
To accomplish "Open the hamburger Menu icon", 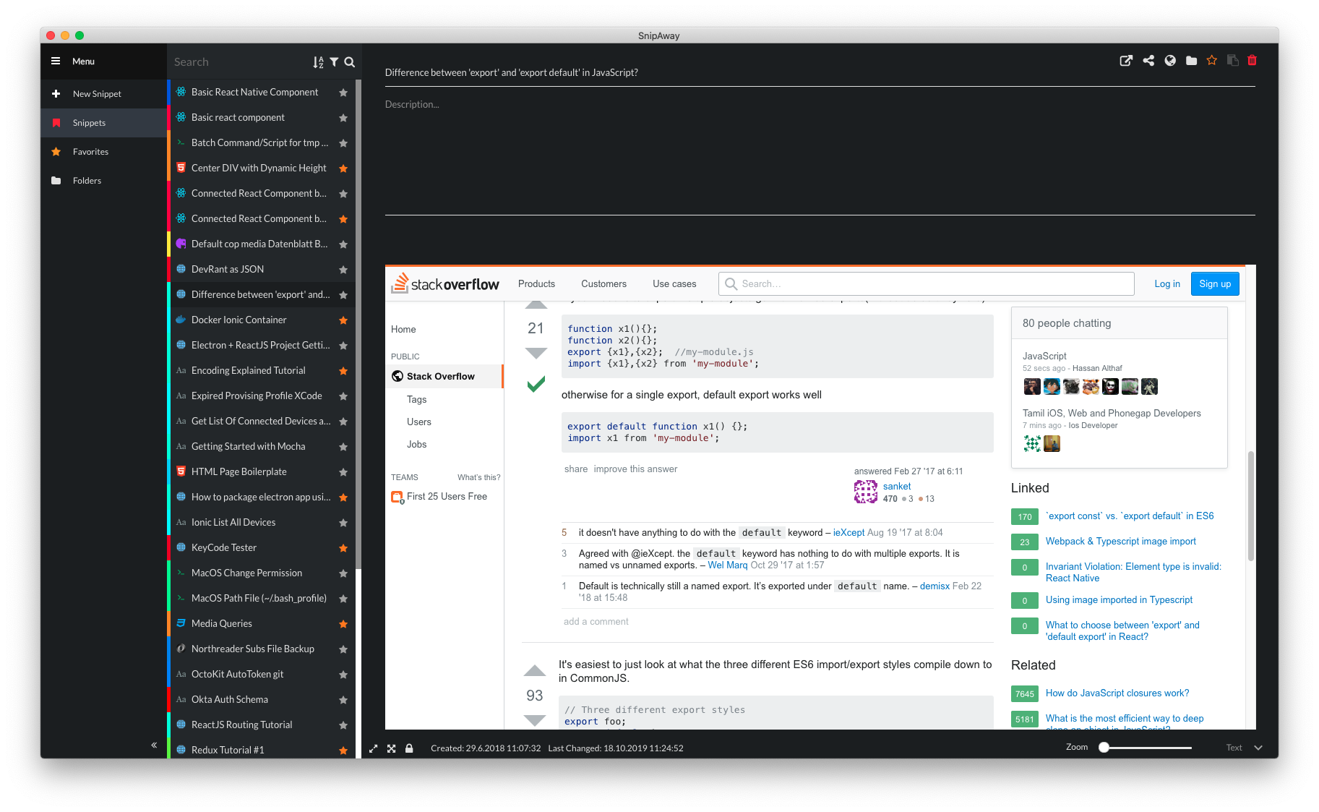I will [56, 61].
